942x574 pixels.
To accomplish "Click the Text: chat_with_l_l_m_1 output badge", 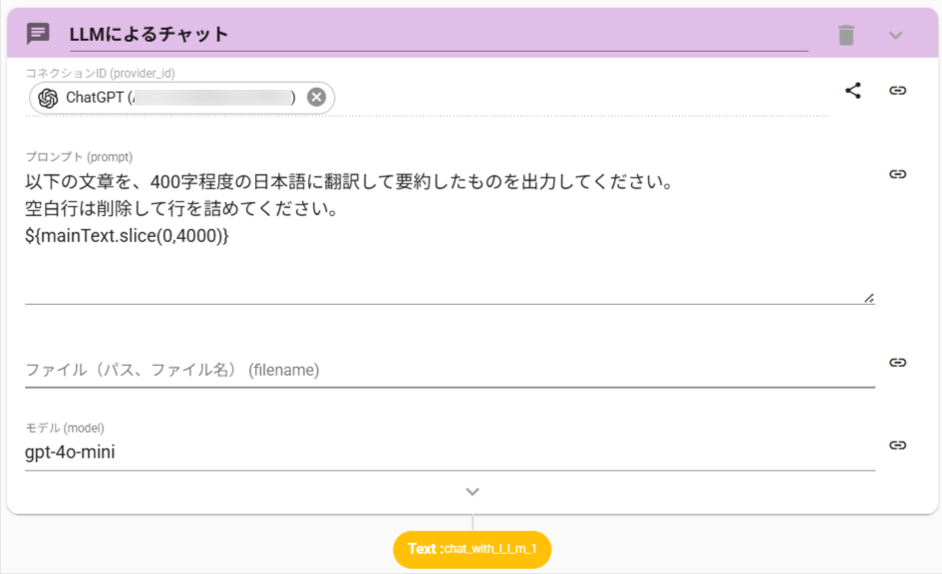I will coord(472,549).
